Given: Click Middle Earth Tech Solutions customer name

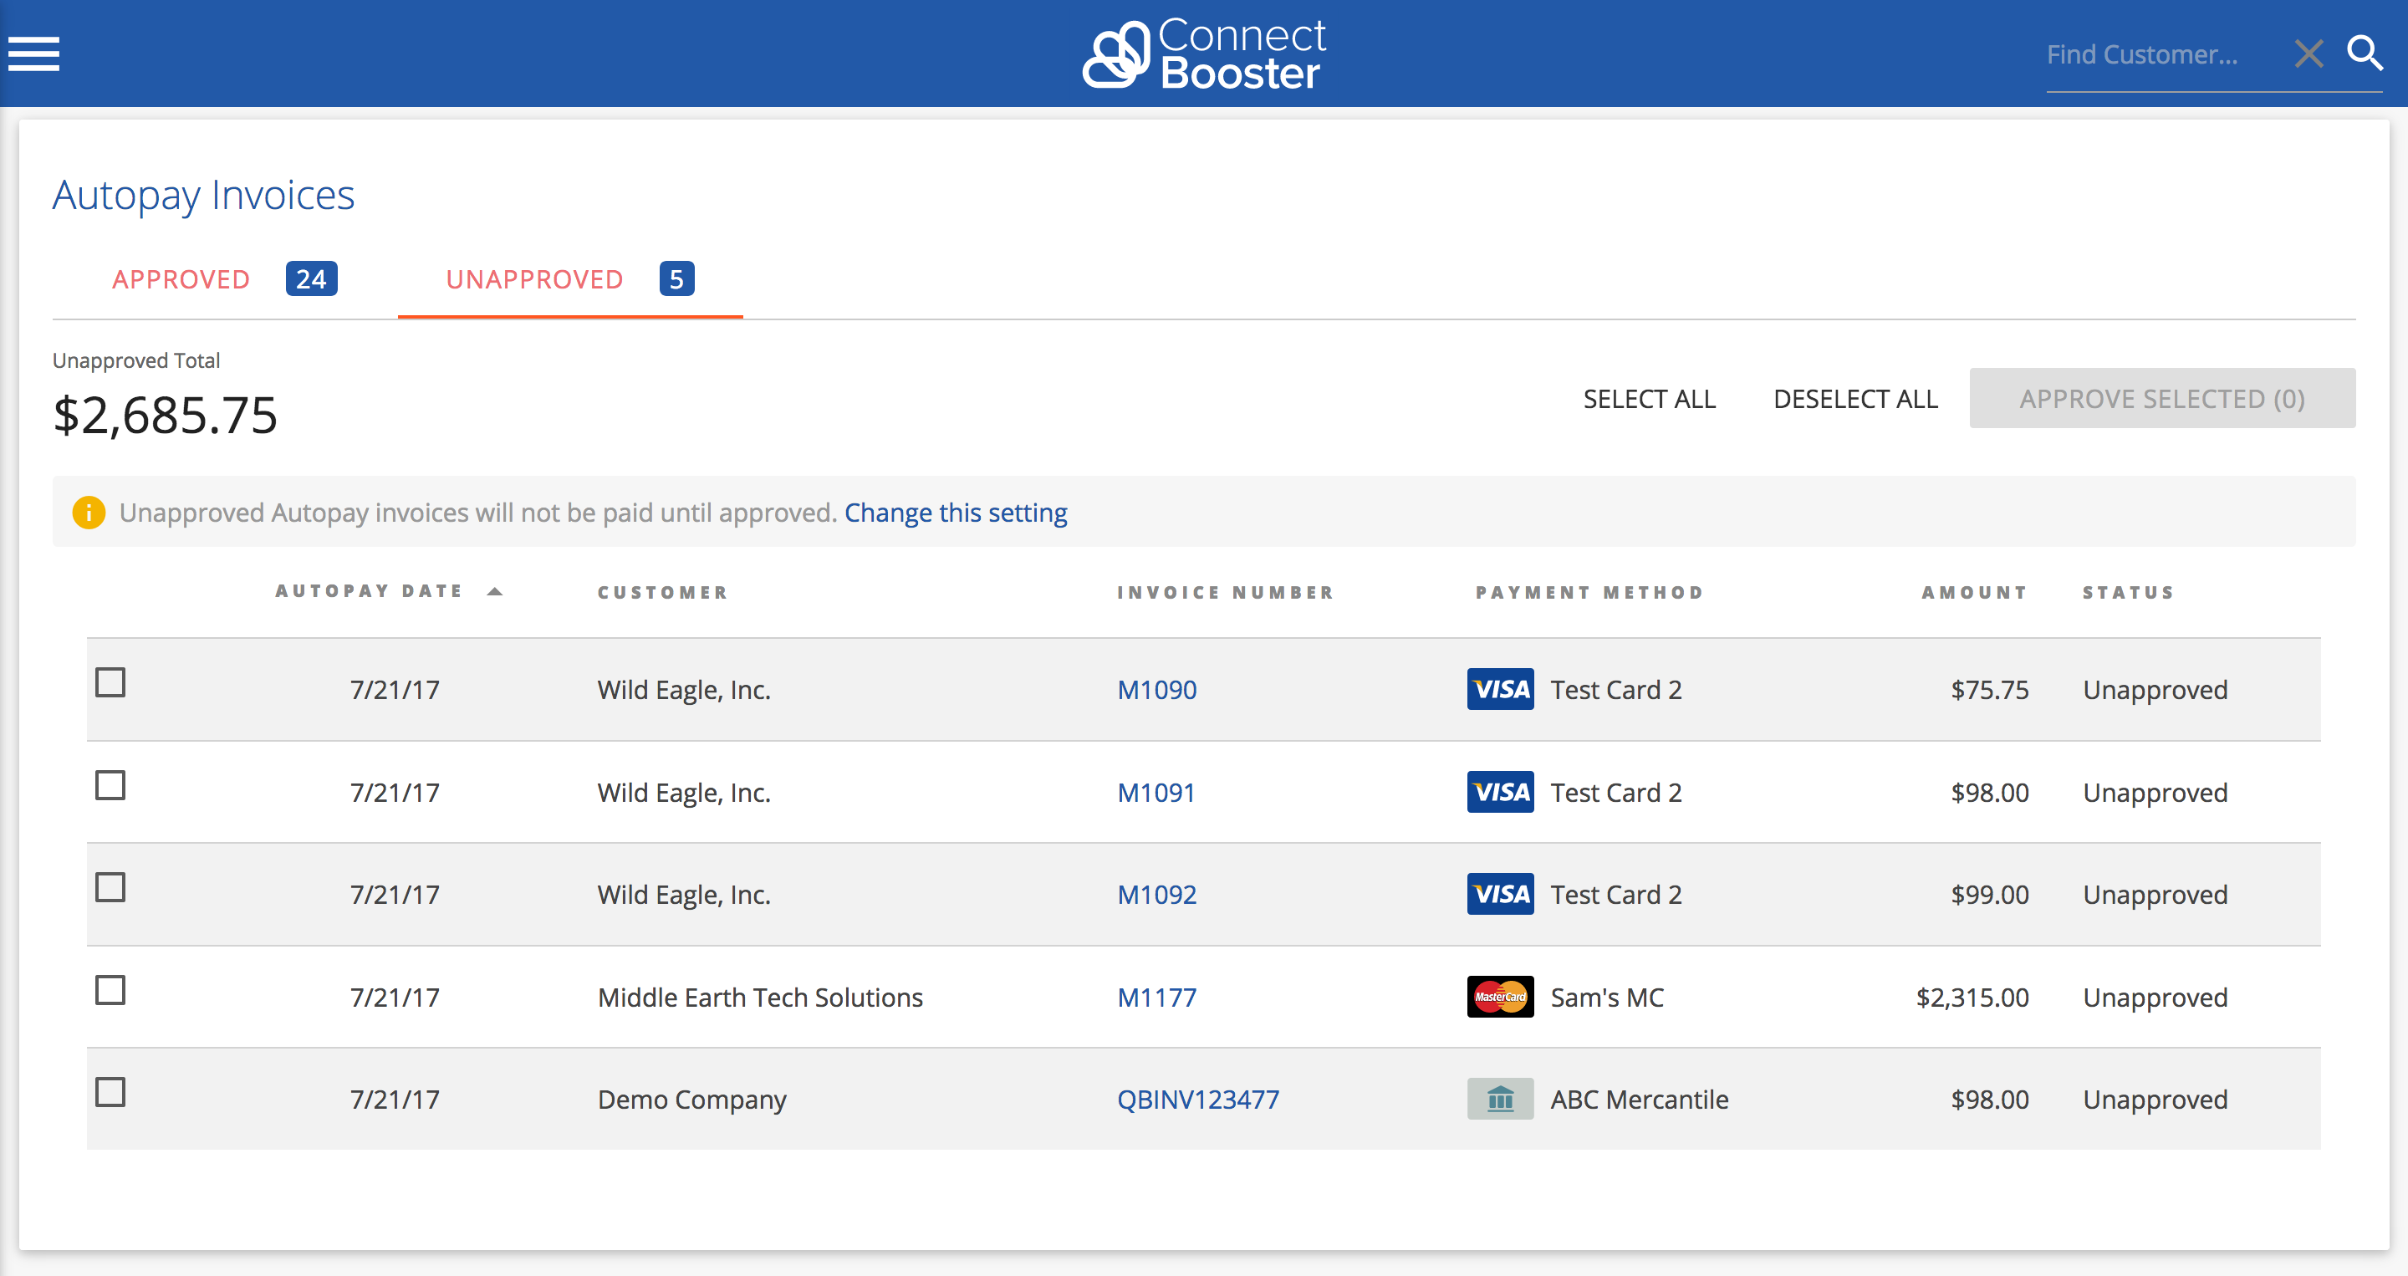Looking at the screenshot, I should coord(760,998).
